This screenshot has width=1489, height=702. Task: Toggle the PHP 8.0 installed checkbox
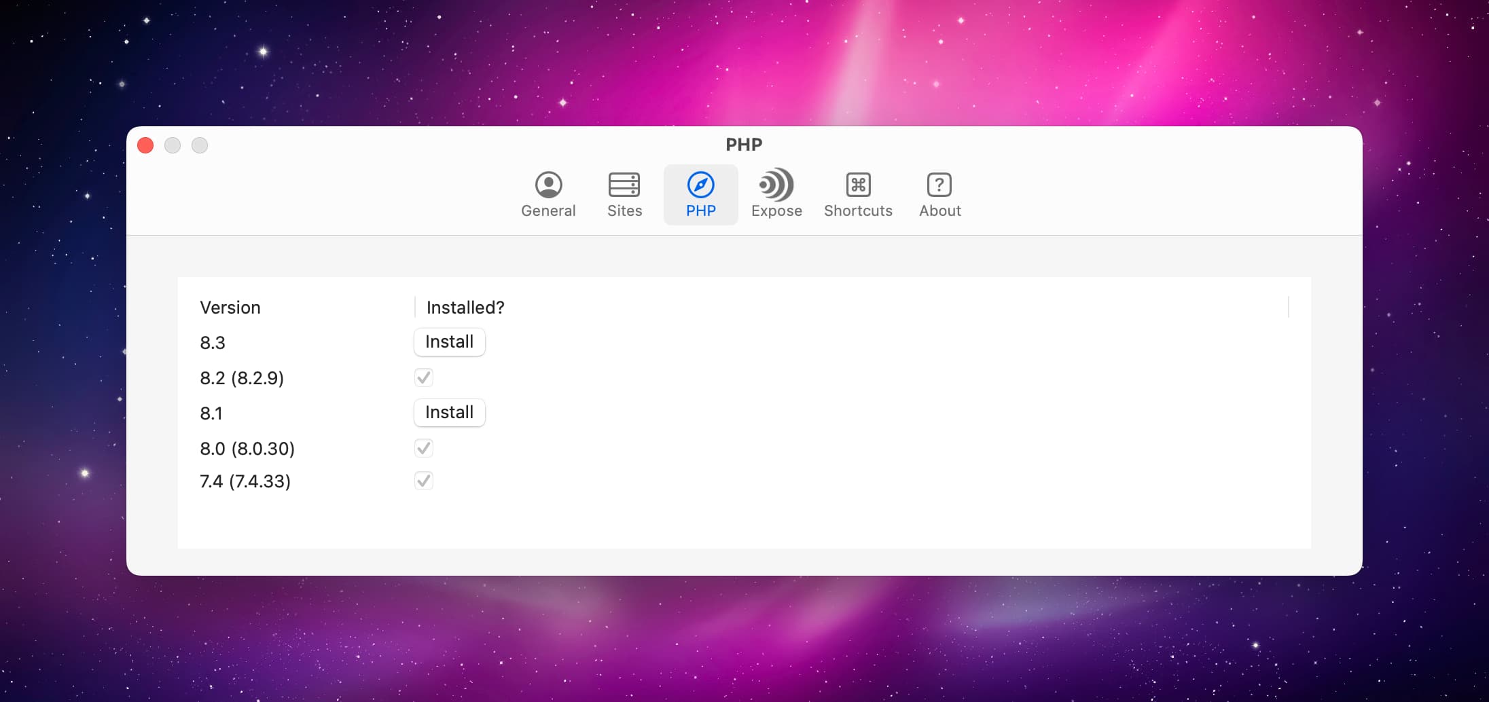pyautogui.click(x=424, y=447)
